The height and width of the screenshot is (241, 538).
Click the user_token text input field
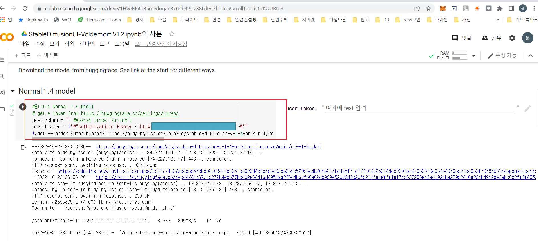click(x=420, y=108)
